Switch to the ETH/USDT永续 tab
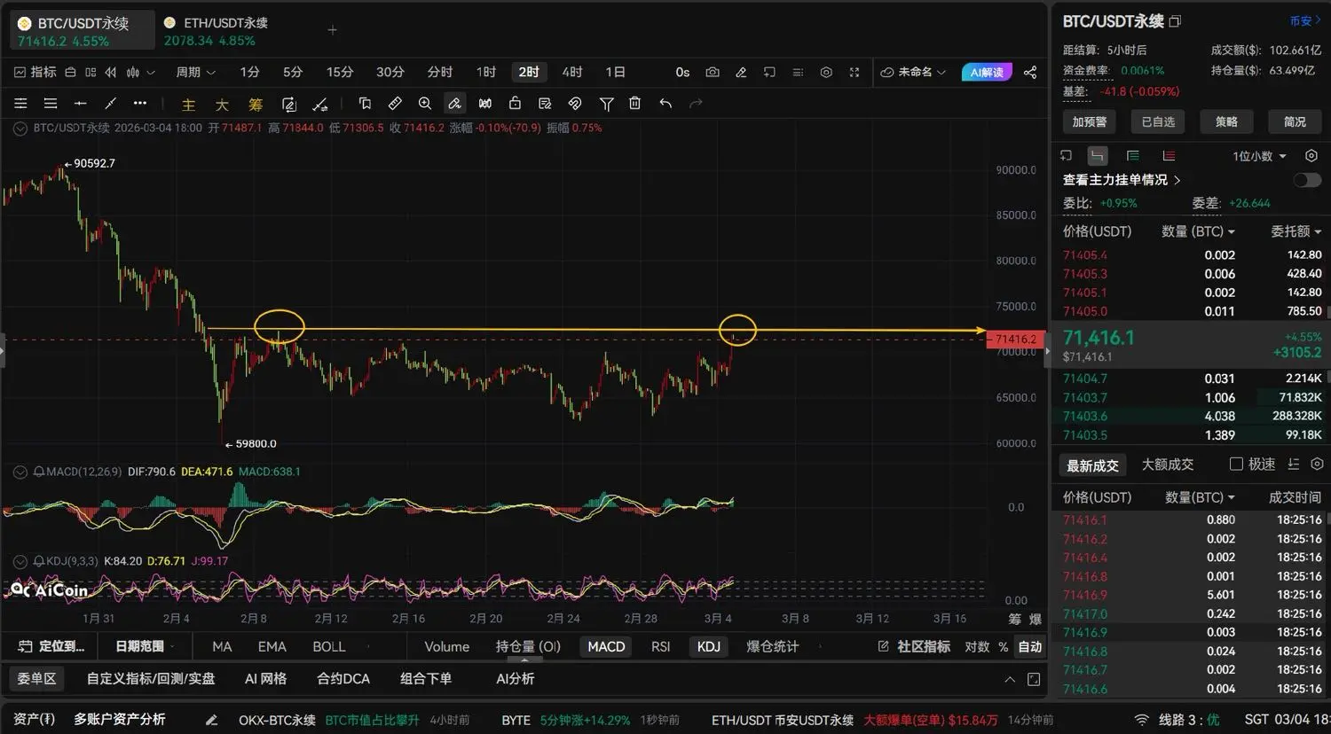 pyautogui.click(x=217, y=31)
